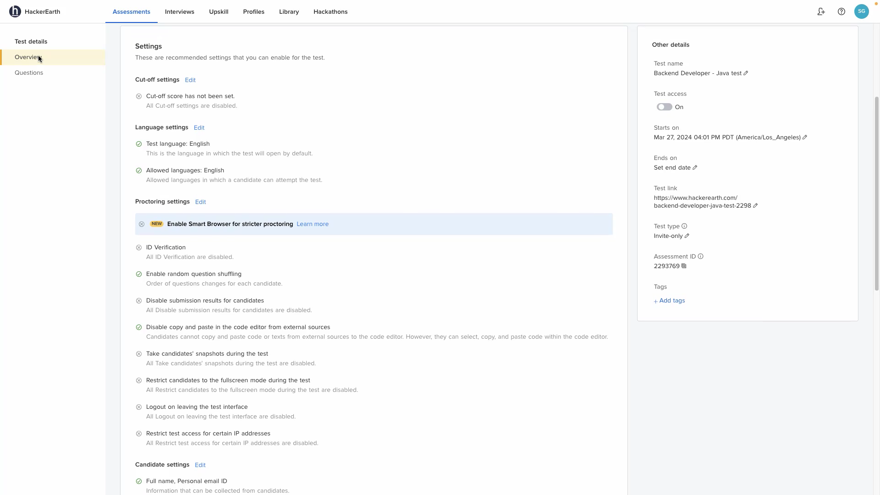This screenshot has width=880, height=495.
Task: Click Smart Browser disabled status icon
Action: click(x=142, y=224)
